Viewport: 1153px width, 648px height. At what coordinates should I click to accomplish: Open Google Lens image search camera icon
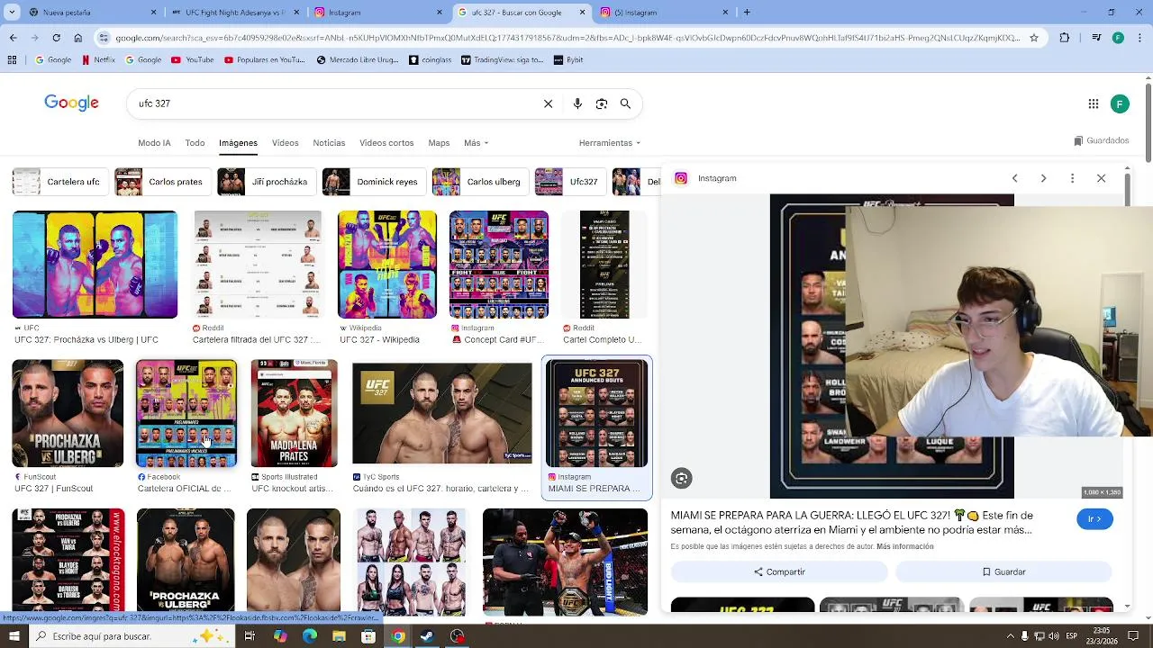point(602,103)
